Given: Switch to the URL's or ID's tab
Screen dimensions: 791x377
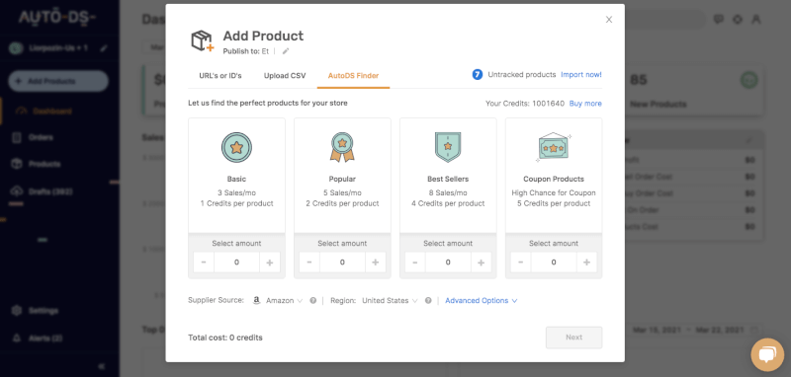Looking at the screenshot, I should coord(220,76).
